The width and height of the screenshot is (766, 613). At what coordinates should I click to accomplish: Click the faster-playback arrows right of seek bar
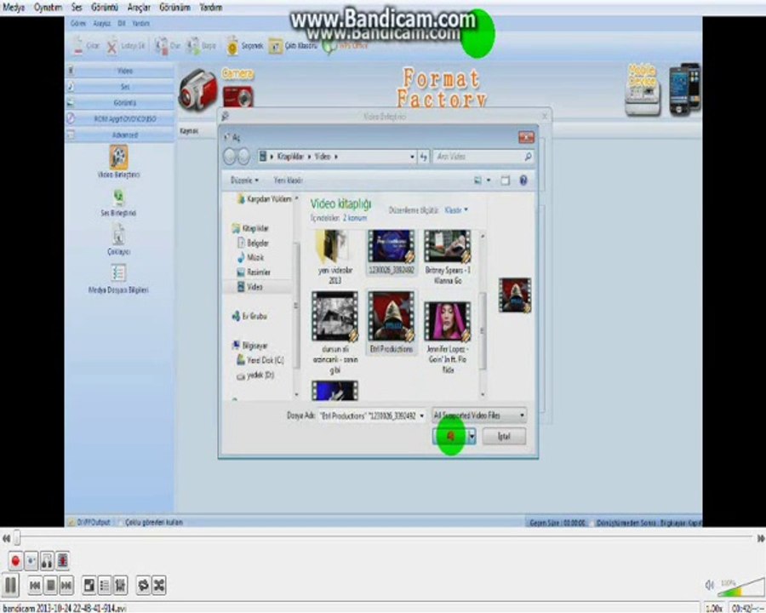761,538
